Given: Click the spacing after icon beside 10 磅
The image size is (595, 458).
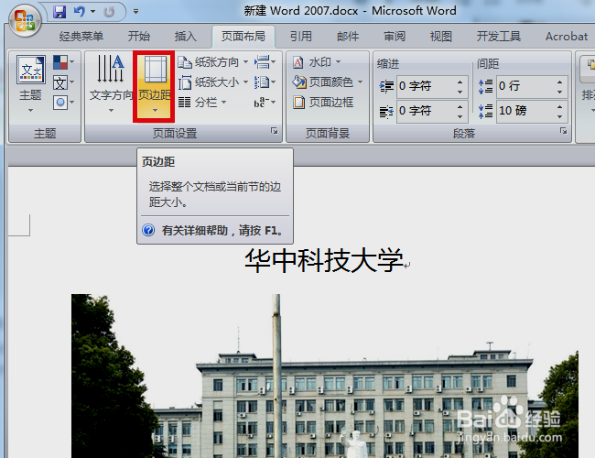Looking at the screenshot, I should (486, 111).
